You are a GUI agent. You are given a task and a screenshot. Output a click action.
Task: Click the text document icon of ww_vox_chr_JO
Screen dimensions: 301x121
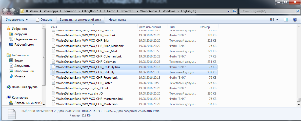tap(53, 94)
